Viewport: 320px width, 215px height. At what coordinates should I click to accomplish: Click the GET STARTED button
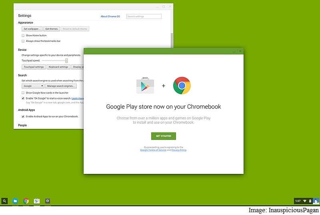click(x=164, y=136)
